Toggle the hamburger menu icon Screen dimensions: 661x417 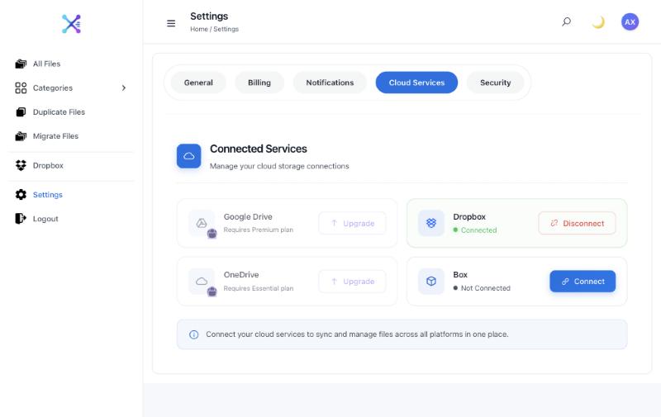coord(171,23)
